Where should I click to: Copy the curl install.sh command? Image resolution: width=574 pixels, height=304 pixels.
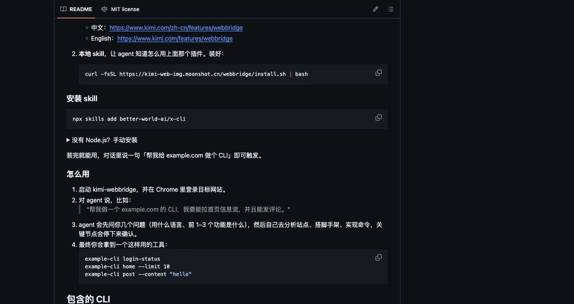coord(378,73)
